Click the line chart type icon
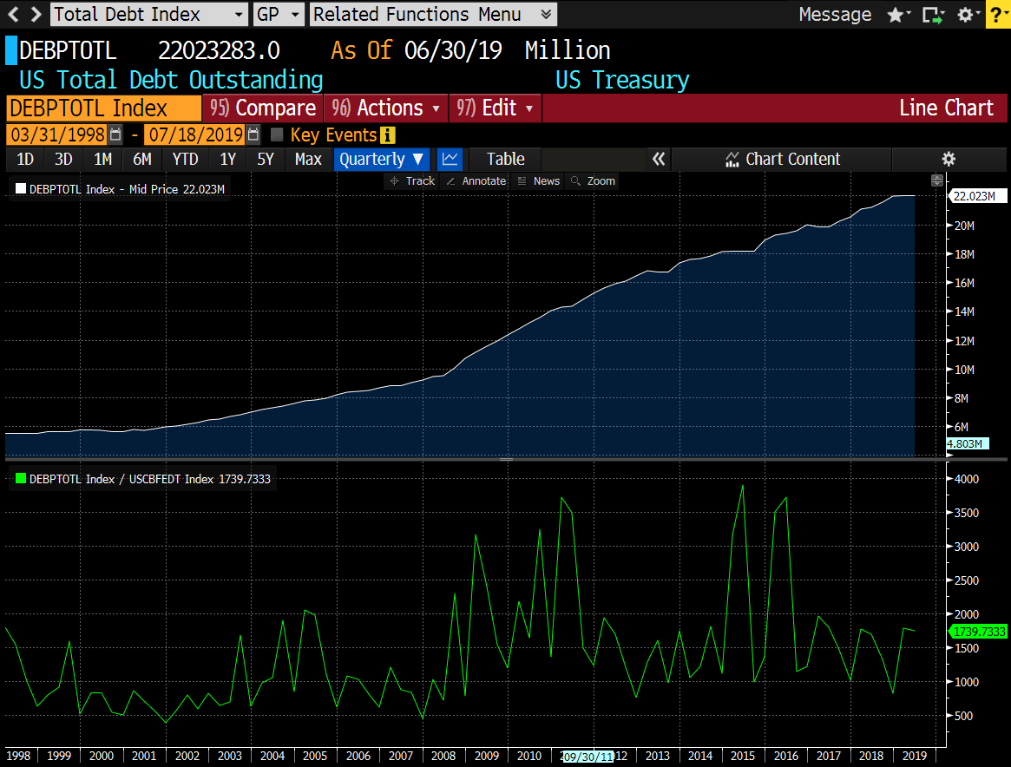1011x767 pixels. 450,159
